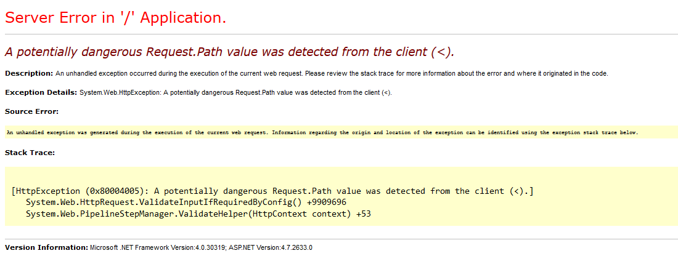This screenshot has height=272, width=678.
Task: Click the "Version Information:" label
Action: [x=47, y=248]
